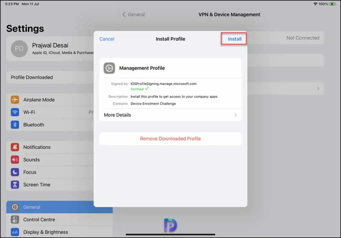Click the General gear icon in sidebar
Viewport: 341px width, 238px height.
tap(15, 207)
